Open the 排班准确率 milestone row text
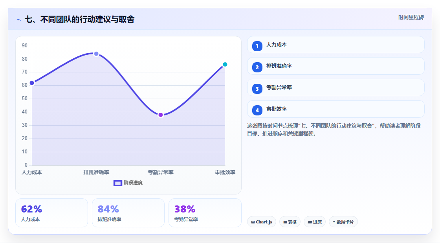This screenshot has width=440, height=243. coord(279,66)
